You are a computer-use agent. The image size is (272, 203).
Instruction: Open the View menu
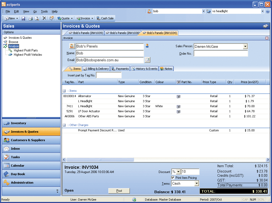26,11
